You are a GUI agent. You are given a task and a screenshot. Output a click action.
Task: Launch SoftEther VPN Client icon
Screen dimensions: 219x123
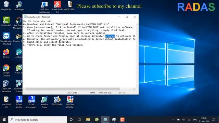coord(70,102)
